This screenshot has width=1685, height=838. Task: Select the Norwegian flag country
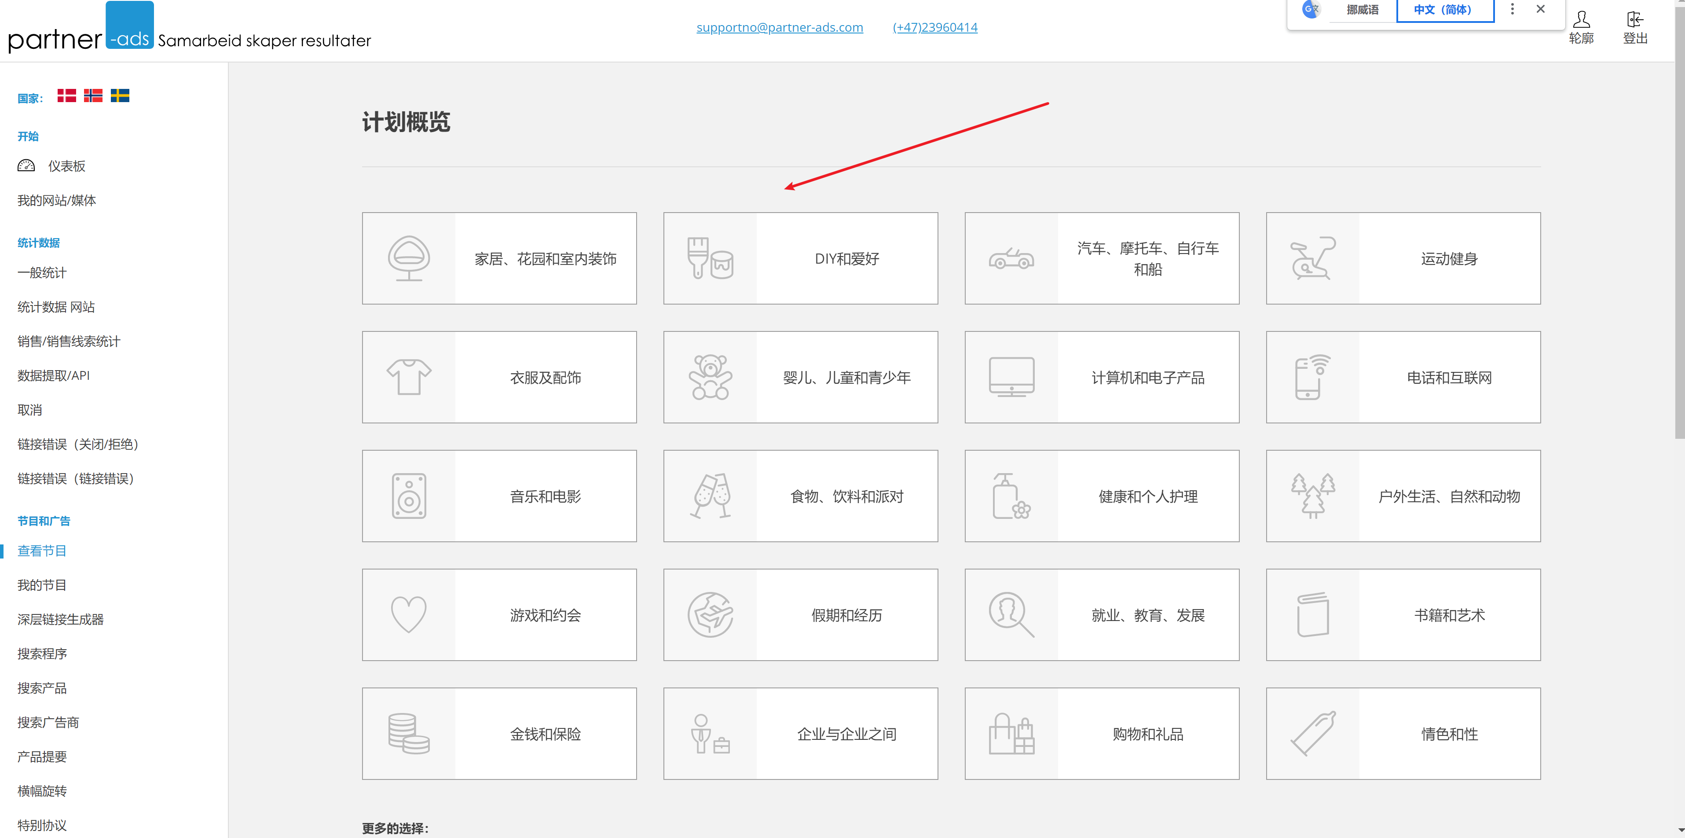point(93,96)
